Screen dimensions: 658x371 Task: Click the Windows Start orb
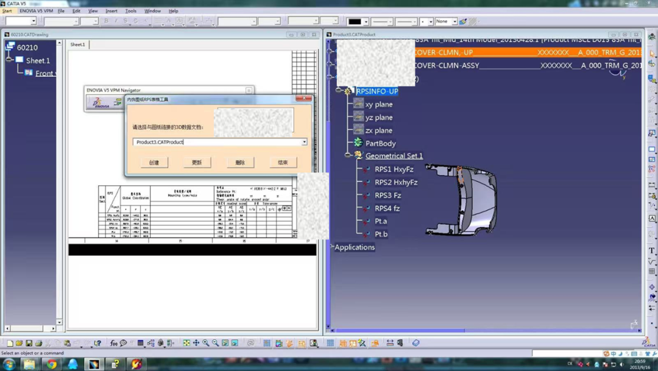click(x=9, y=364)
